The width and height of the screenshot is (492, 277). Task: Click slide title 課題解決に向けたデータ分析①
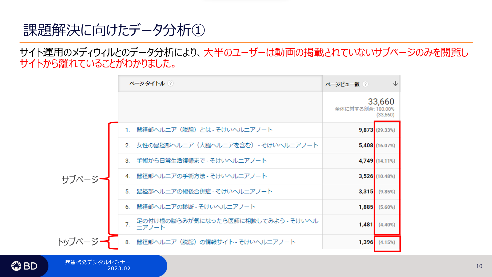[114, 30]
